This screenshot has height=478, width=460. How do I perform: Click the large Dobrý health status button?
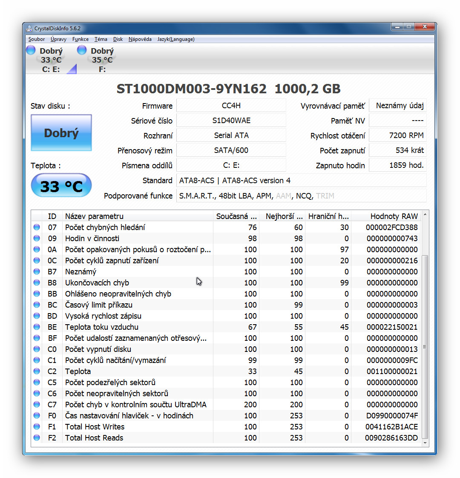[61, 132]
